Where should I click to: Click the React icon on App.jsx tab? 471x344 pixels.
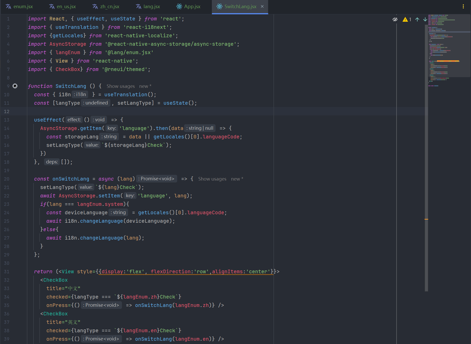179,7
